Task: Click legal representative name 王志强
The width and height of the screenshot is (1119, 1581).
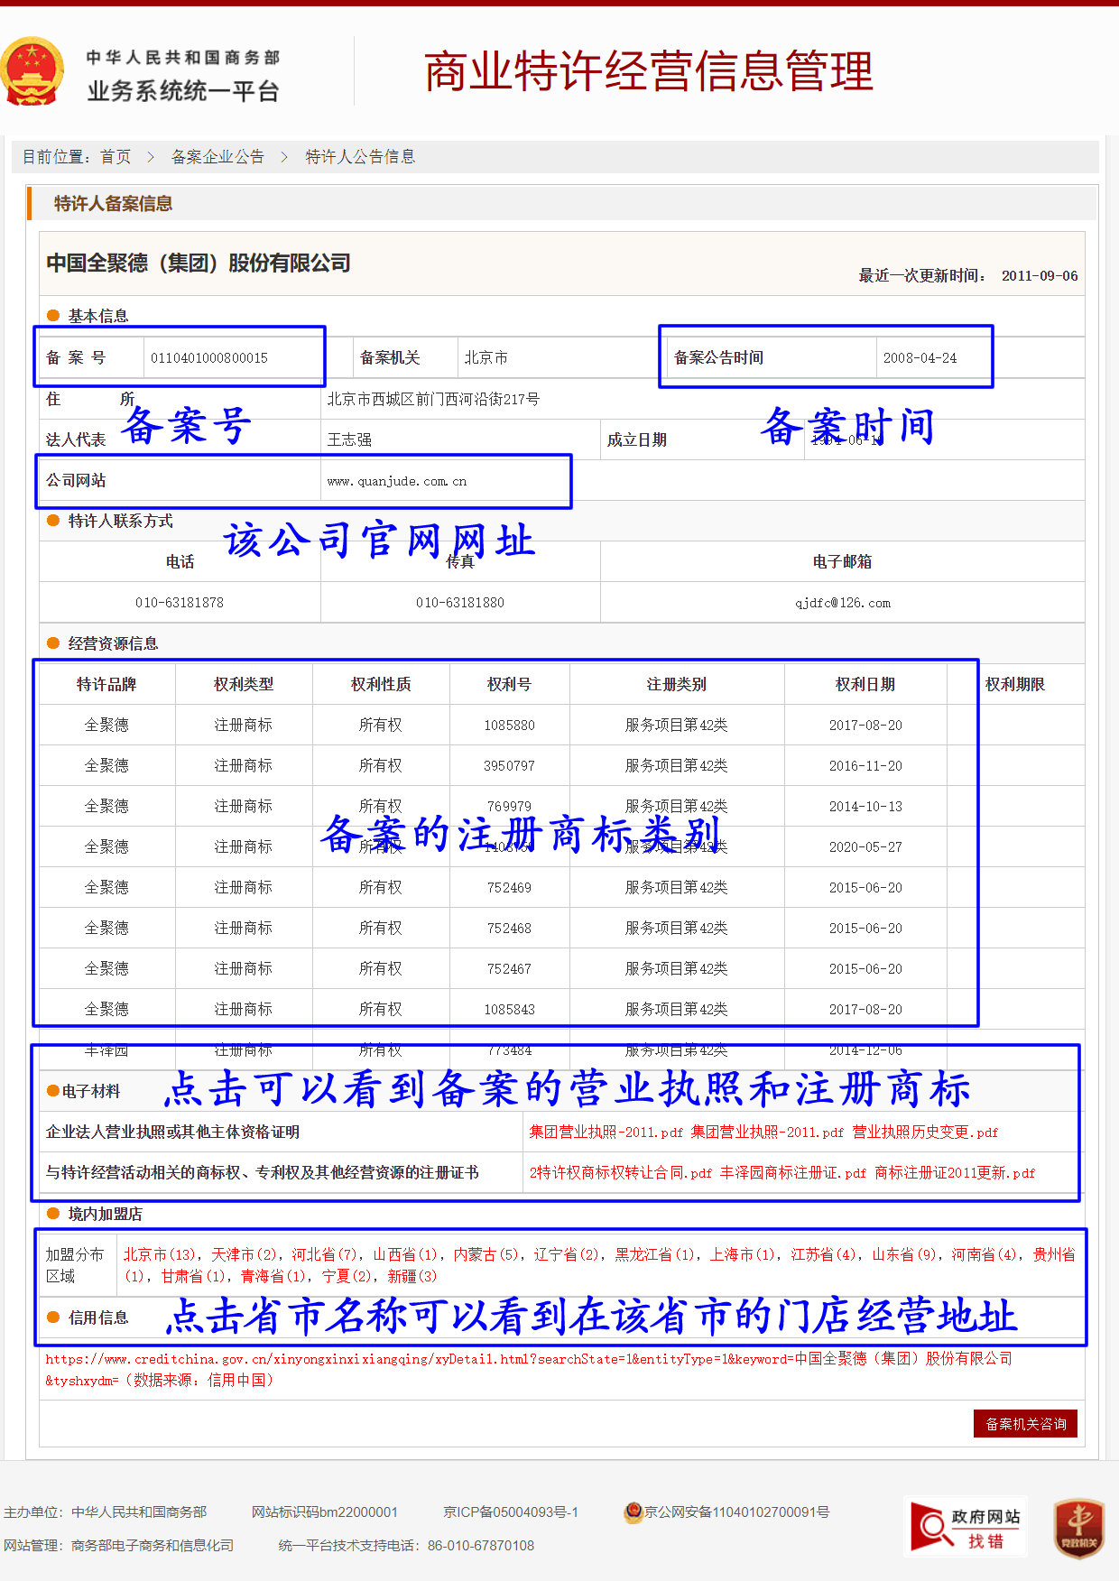Action: point(349,439)
